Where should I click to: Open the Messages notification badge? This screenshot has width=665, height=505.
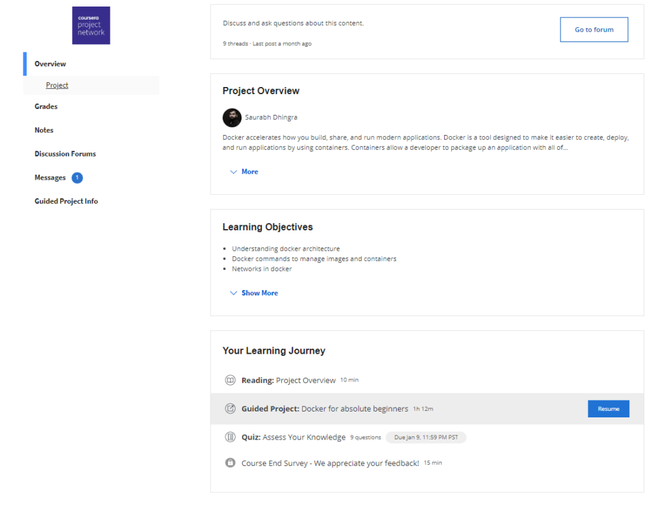[76, 177]
